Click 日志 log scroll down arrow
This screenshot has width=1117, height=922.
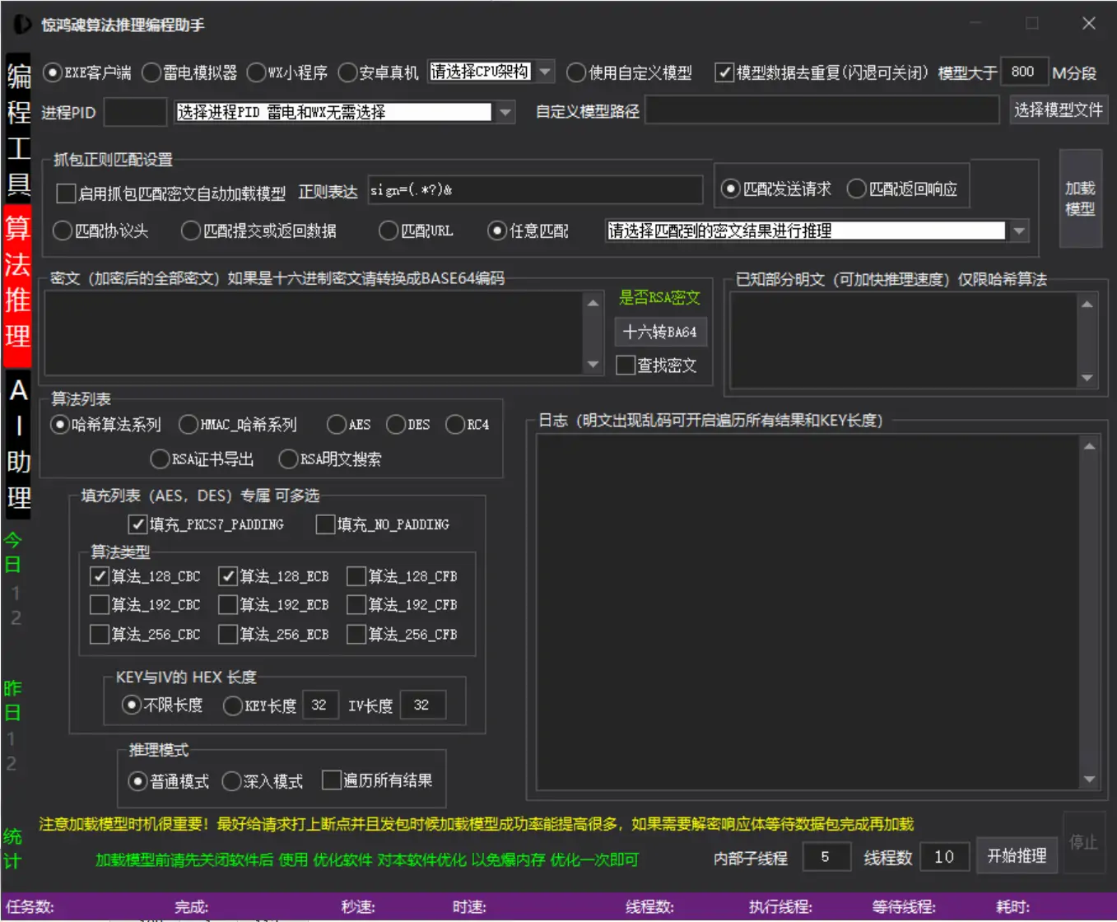coord(1089,779)
